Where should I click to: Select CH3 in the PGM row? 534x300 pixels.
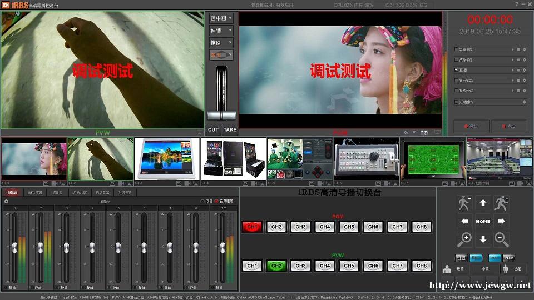click(x=300, y=227)
